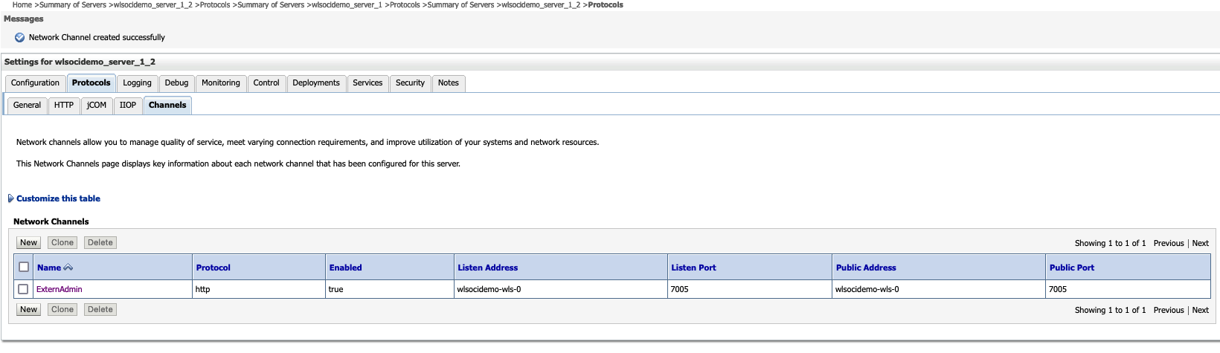This screenshot has height=353, width=1220.
Task: Click the top New button
Action: [x=28, y=243]
